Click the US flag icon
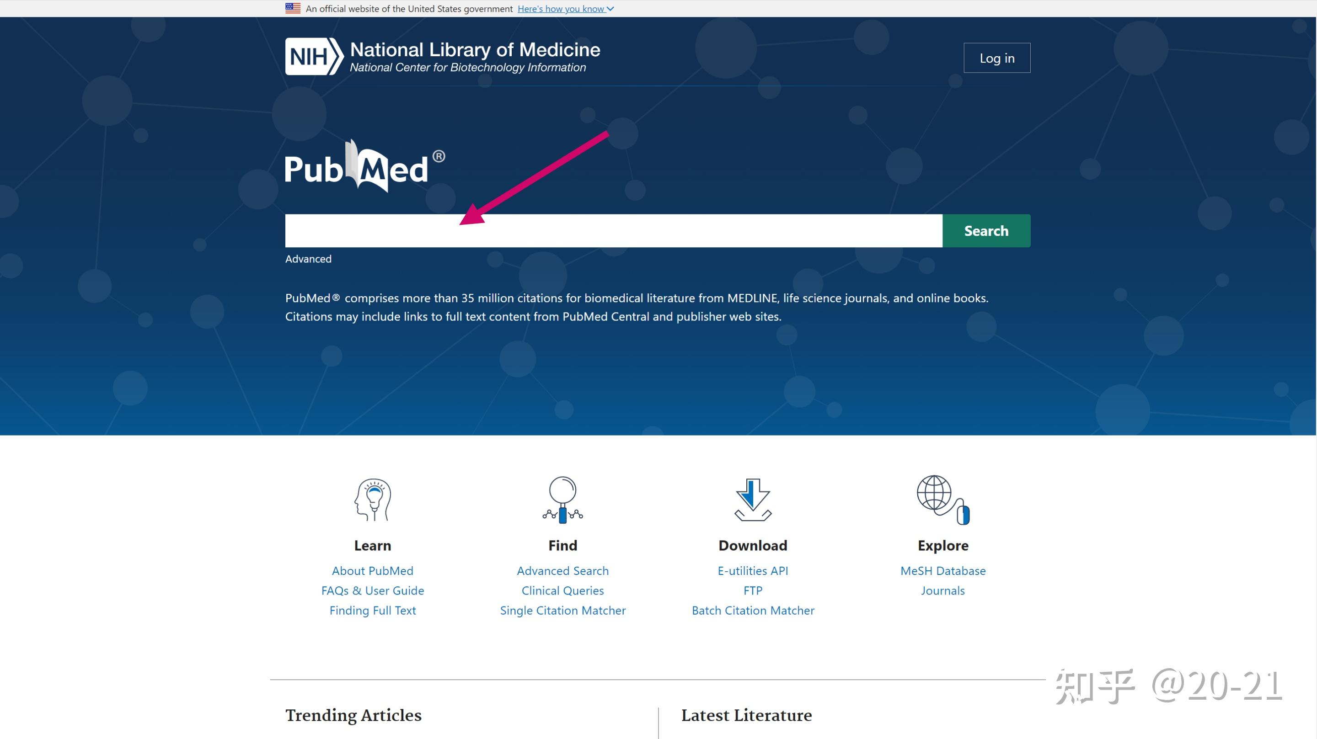Viewport: 1317px width, 739px height. coord(293,8)
